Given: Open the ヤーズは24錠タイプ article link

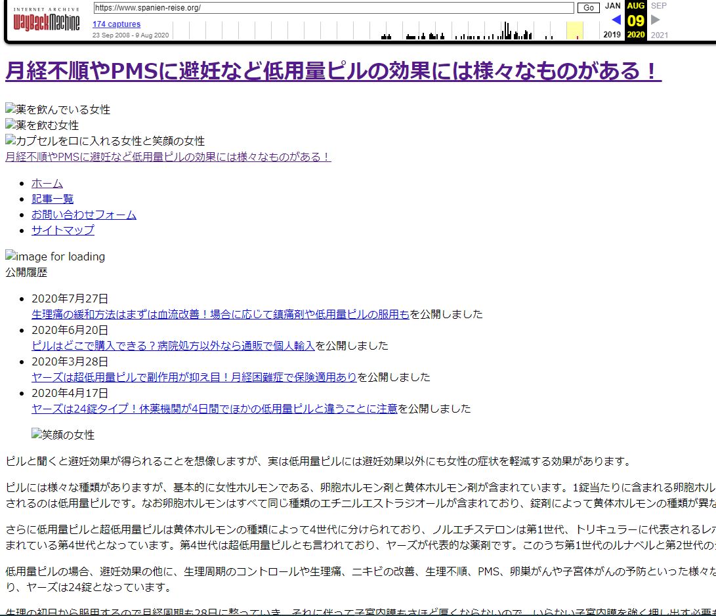Looking at the screenshot, I should coord(215,409).
